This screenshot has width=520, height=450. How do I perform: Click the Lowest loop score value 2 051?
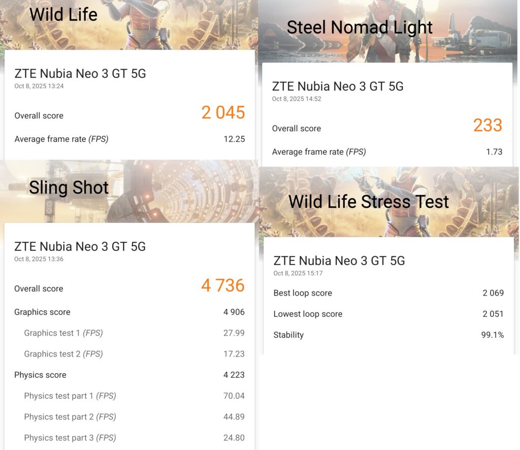[493, 314]
